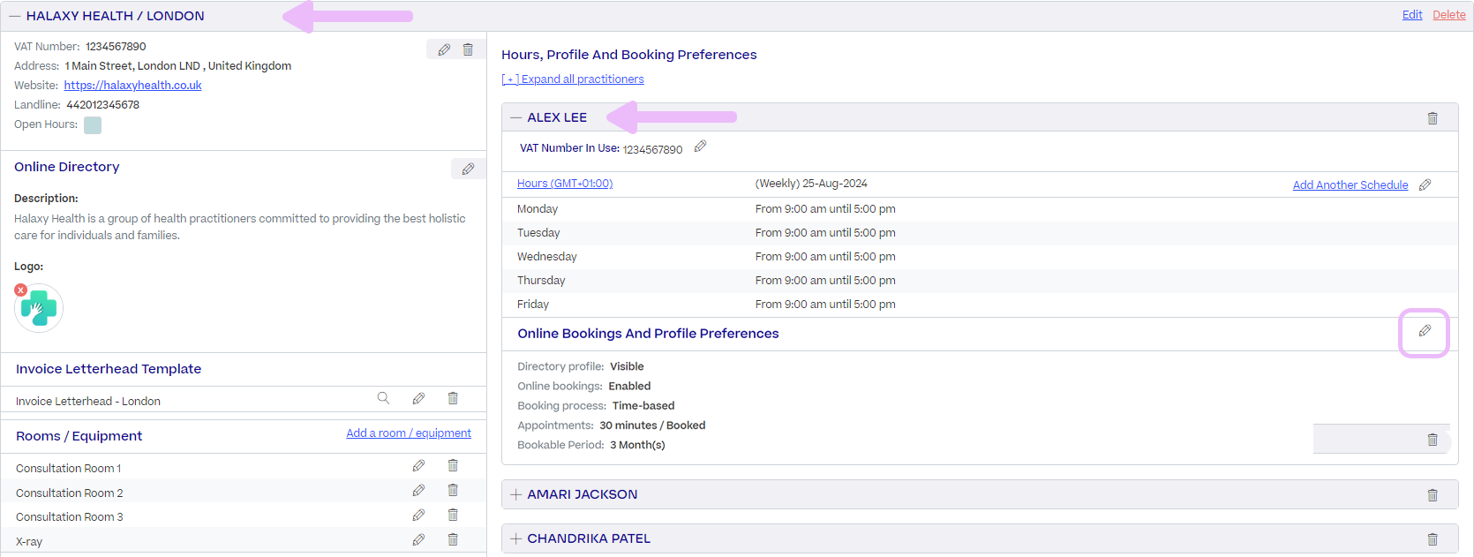
Task: Edit Online Bookings And Profile Preferences
Action: (x=1425, y=331)
